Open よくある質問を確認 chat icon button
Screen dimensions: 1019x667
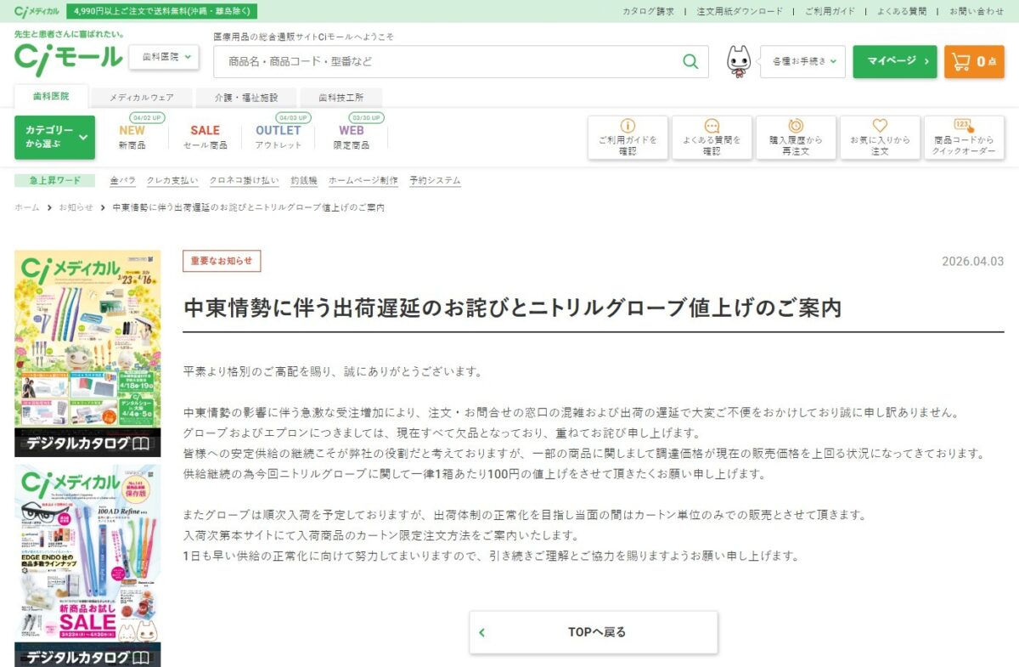pyautogui.click(x=712, y=138)
